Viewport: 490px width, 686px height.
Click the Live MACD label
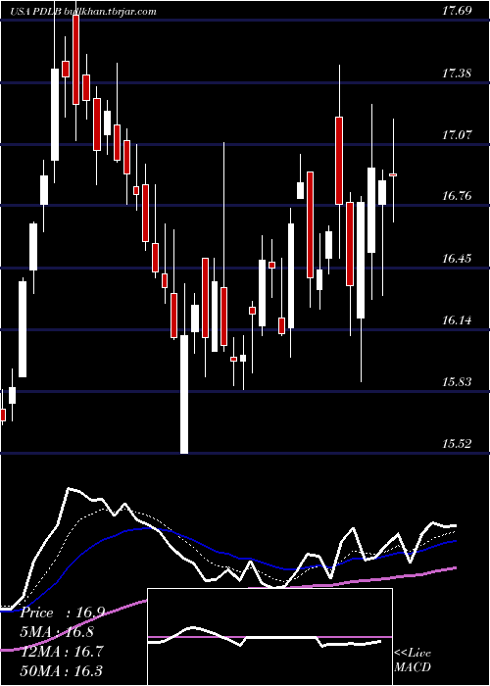413,661
